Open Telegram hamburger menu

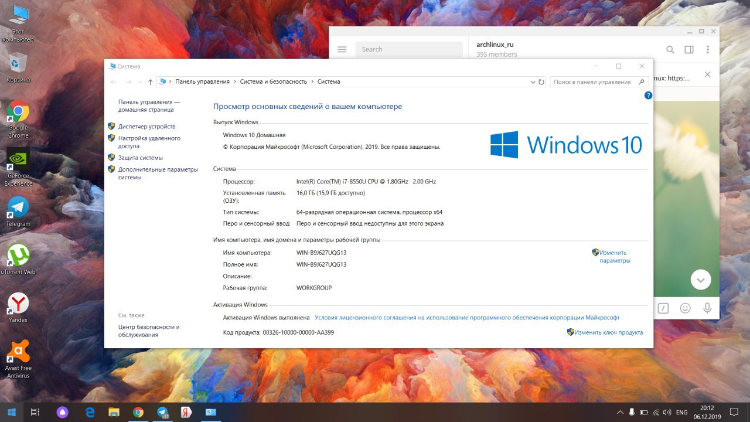click(x=342, y=49)
